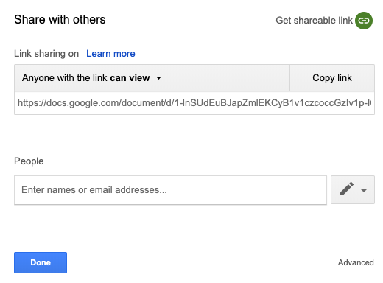Click the People section label

pos(29,161)
